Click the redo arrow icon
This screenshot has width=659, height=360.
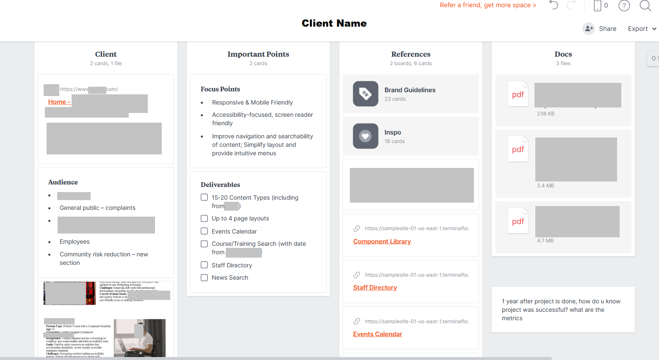(x=571, y=5)
